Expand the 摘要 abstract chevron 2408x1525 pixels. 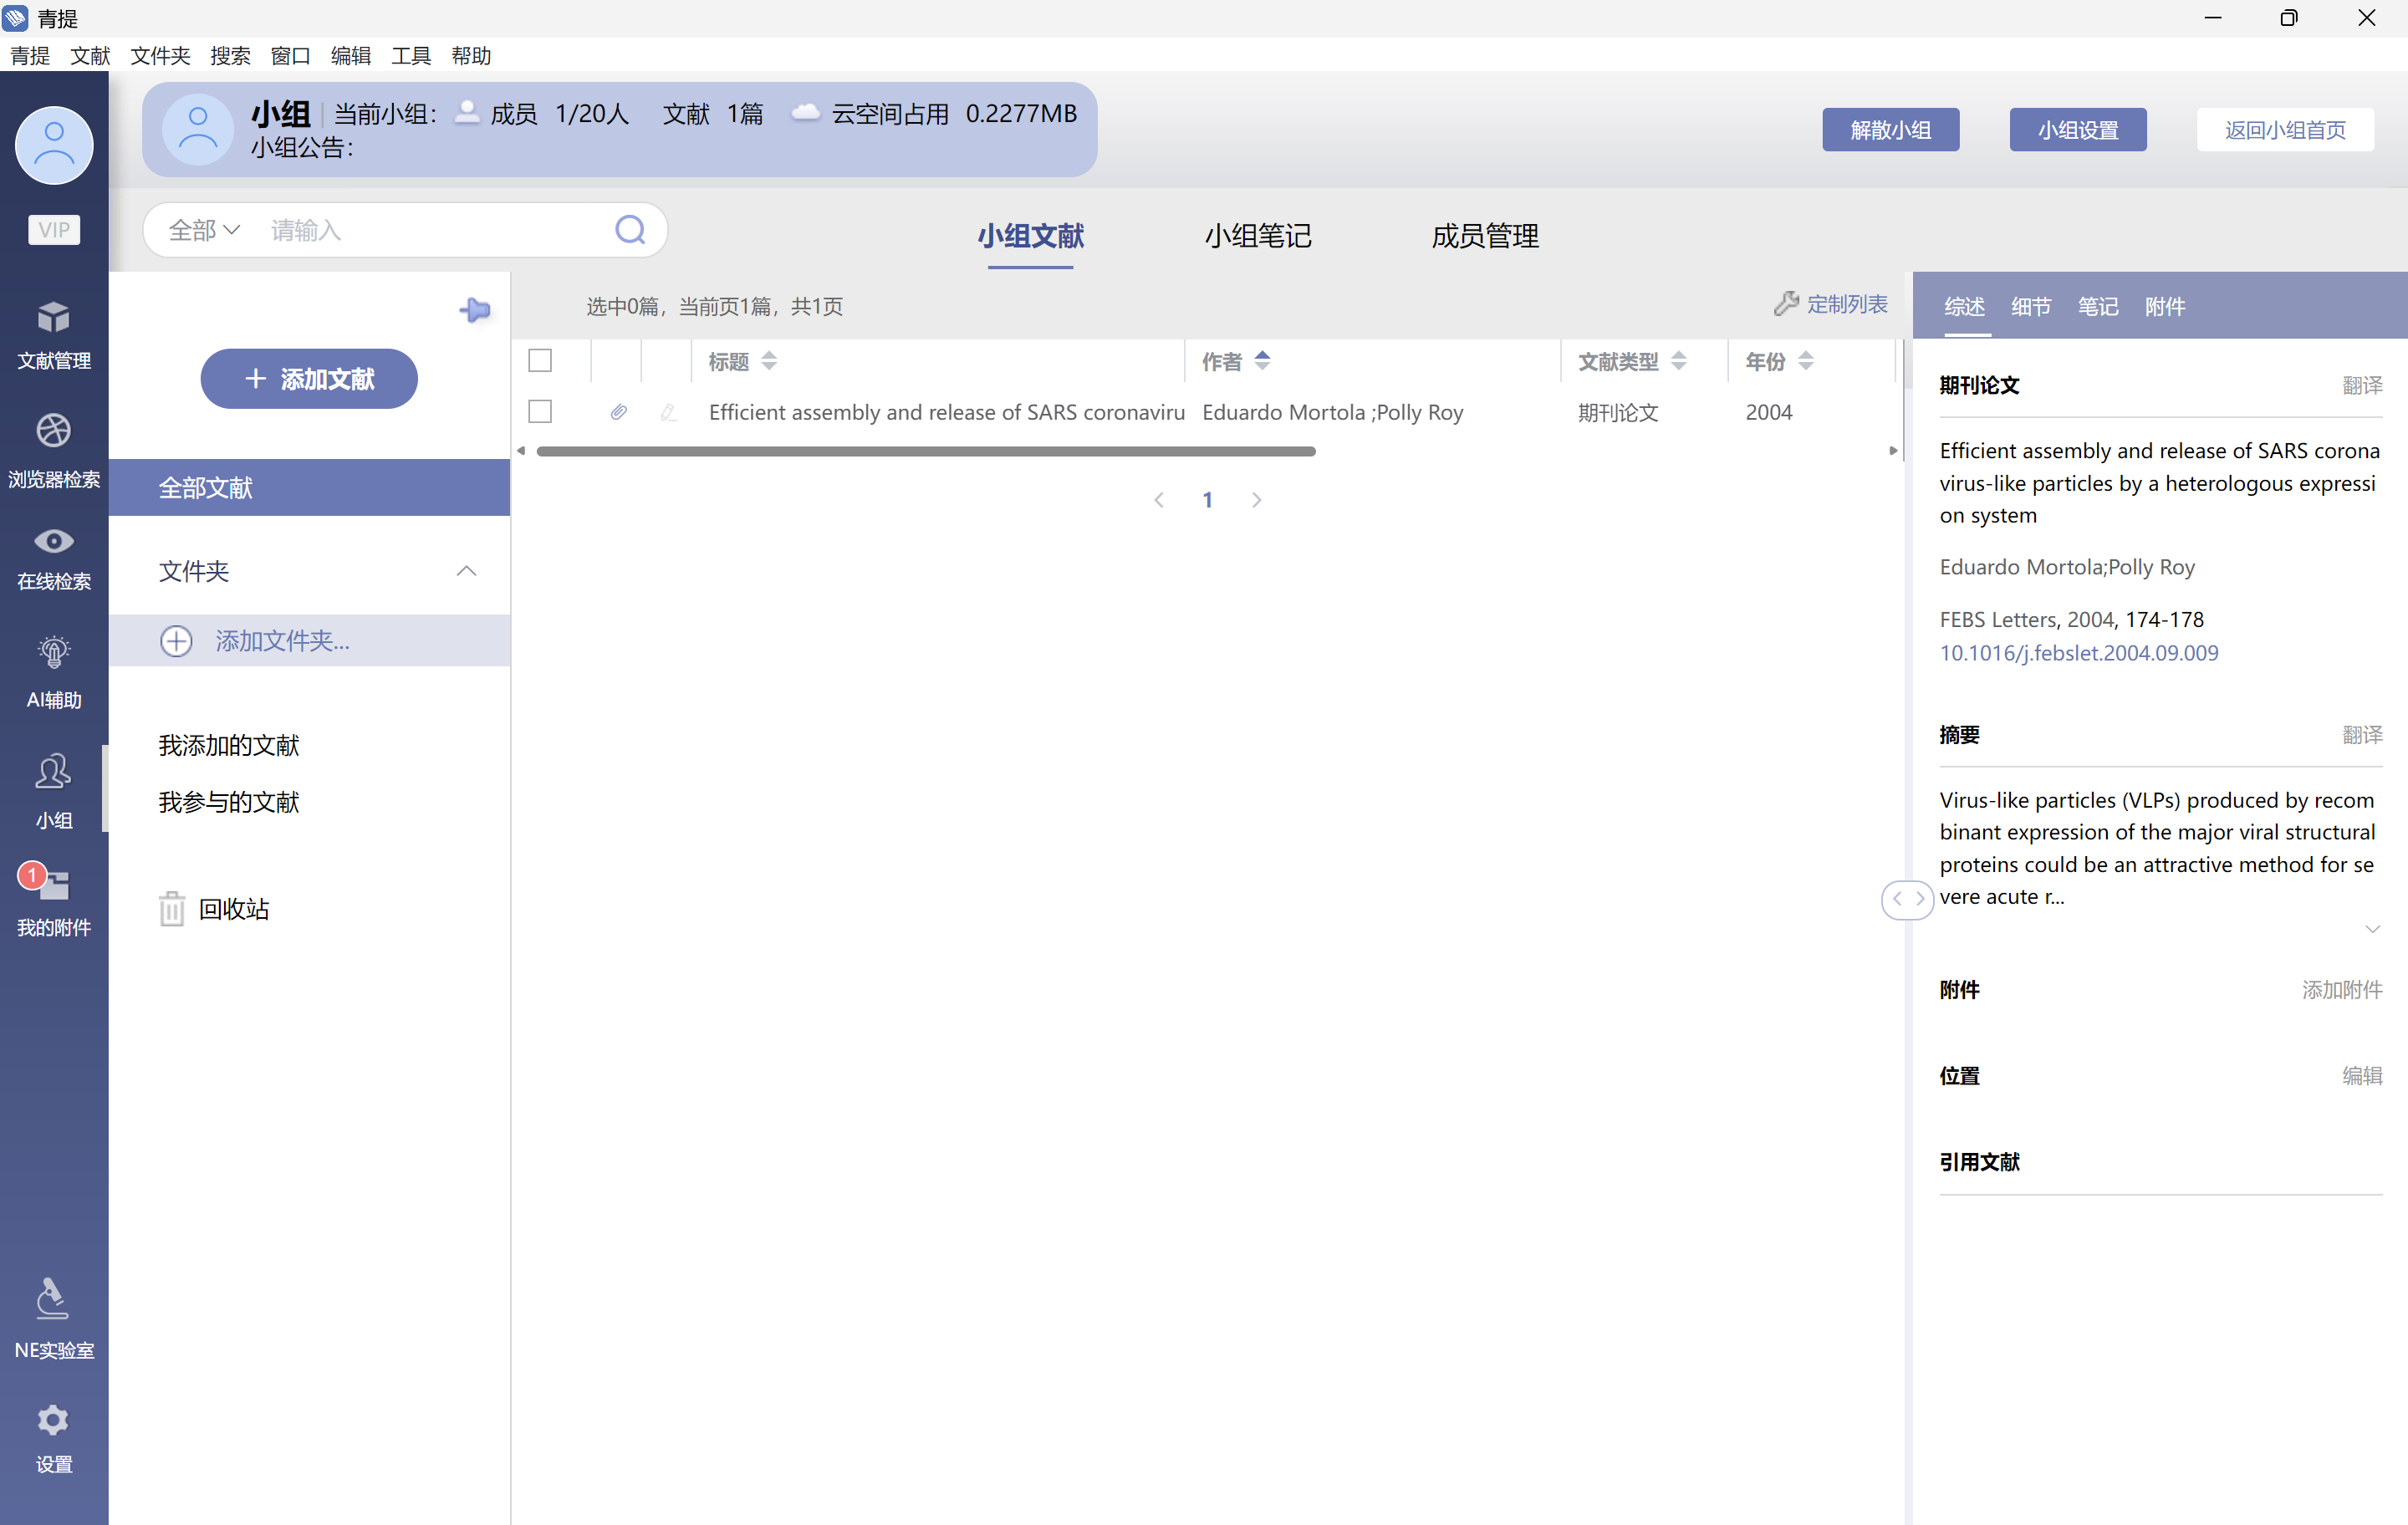click(x=2373, y=929)
